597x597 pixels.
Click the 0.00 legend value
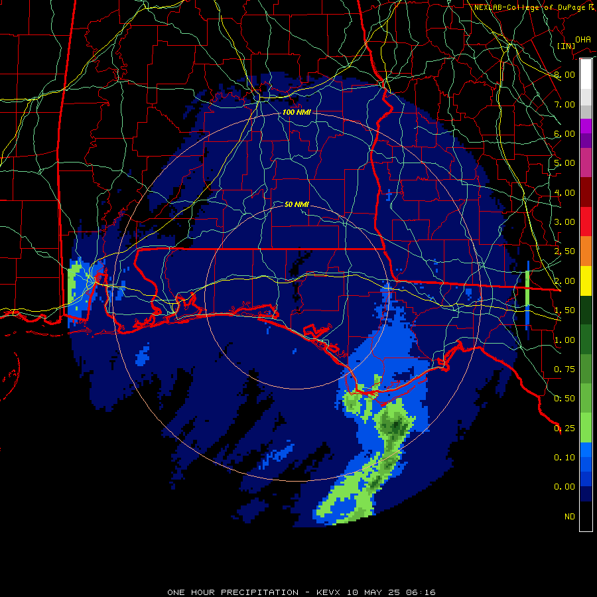coord(564,487)
